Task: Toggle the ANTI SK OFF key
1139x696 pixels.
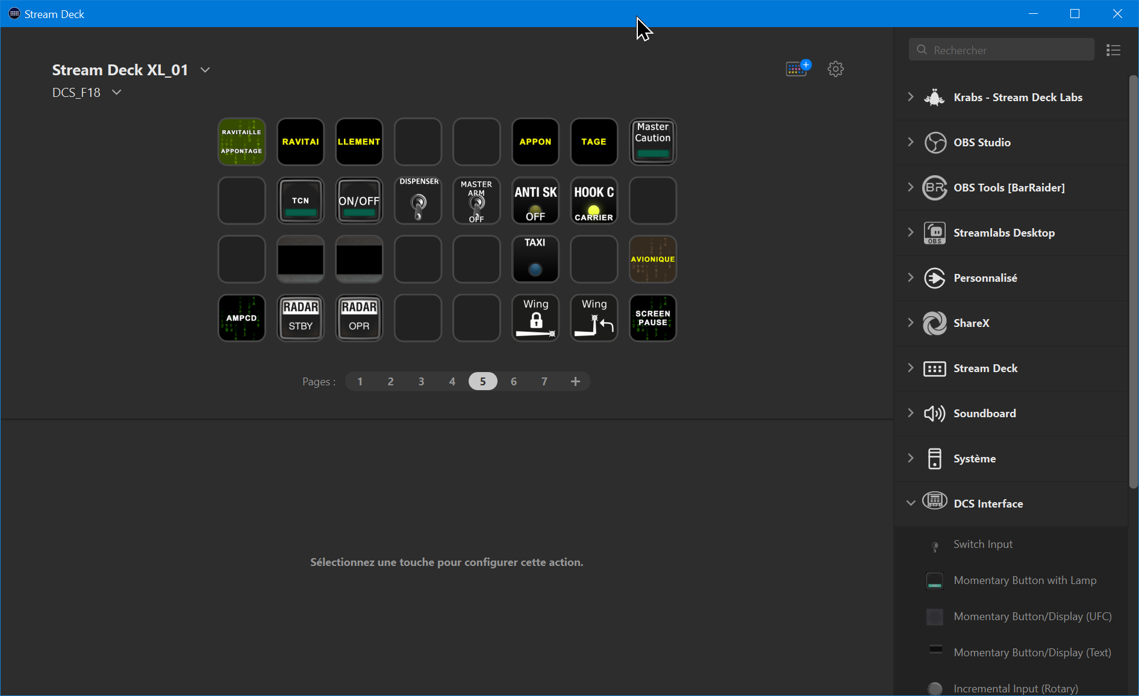Action: [535, 200]
